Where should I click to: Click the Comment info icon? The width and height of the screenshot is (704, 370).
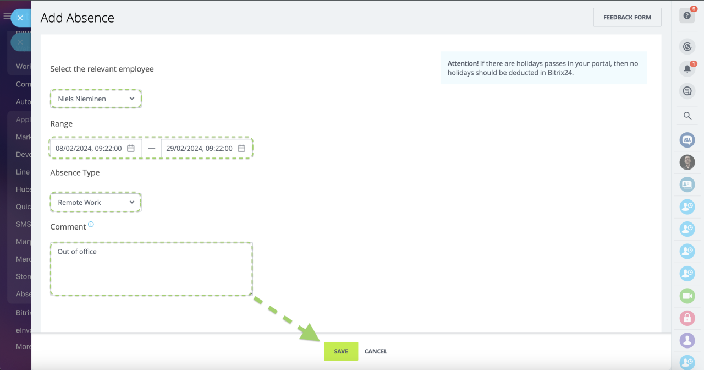[x=91, y=225]
